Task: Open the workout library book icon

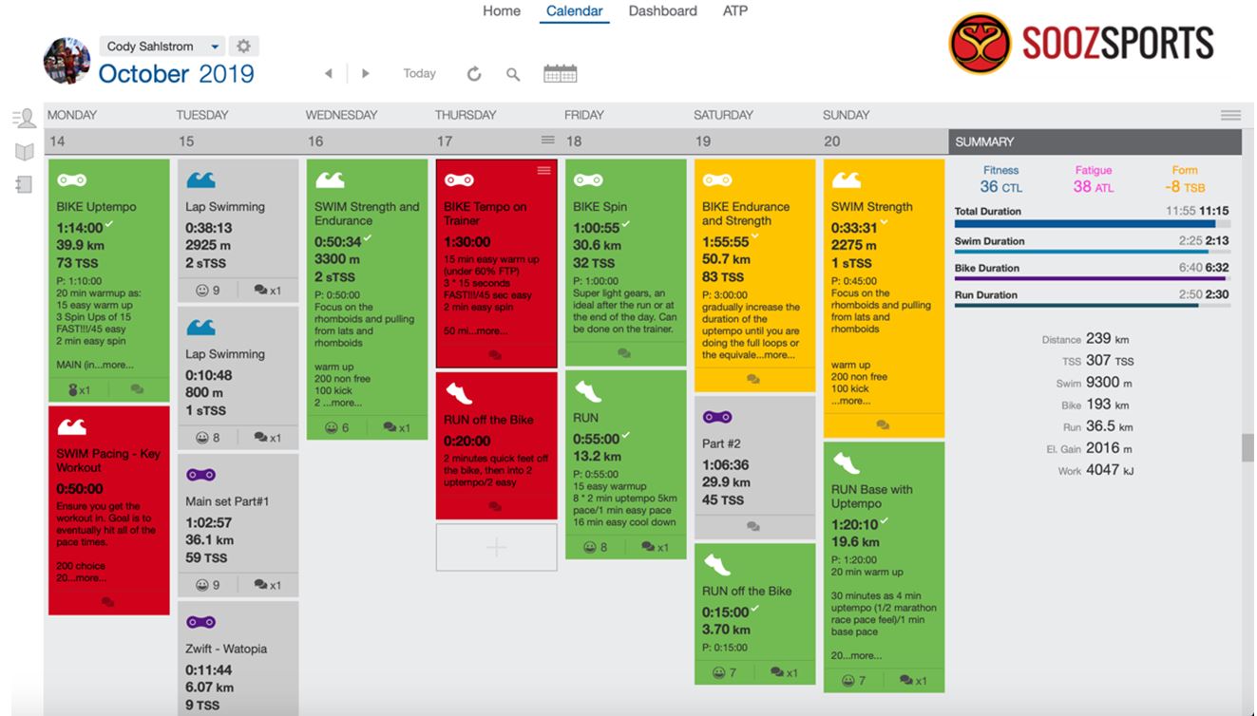Action: click(x=25, y=152)
